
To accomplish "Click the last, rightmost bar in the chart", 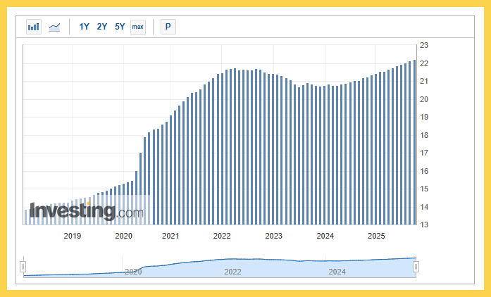I will pyautogui.click(x=414, y=142).
